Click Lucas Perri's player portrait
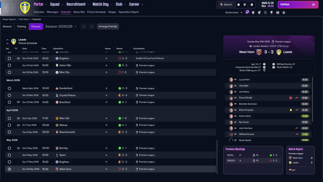The height and width of the screenshot is (182, 323). coord(231,80)
